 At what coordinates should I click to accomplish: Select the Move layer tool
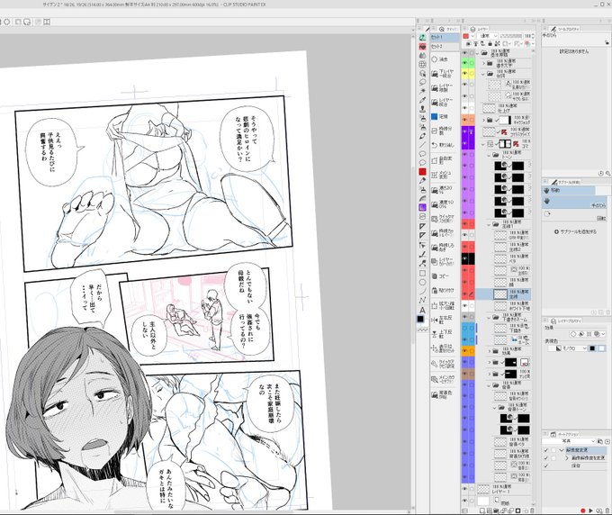click(422, 65)
